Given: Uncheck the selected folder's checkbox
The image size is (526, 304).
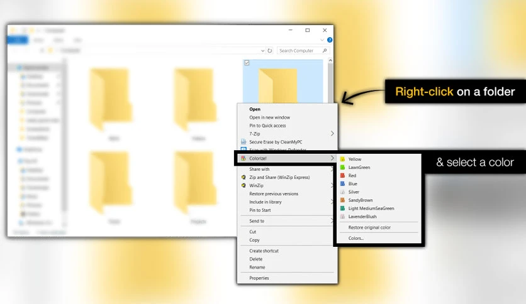Looking at the screenshot, I should (x=247, y=63).
